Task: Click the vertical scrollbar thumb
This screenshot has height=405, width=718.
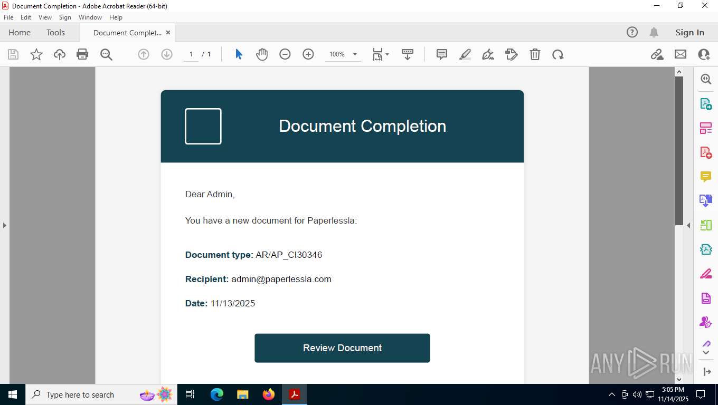Action: (x=679, y=151)
